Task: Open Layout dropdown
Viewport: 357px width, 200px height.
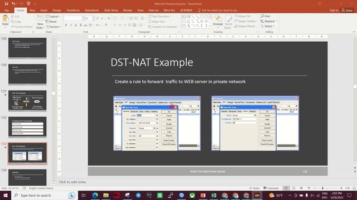Action: pyautogui.click(x=53, y=16)
